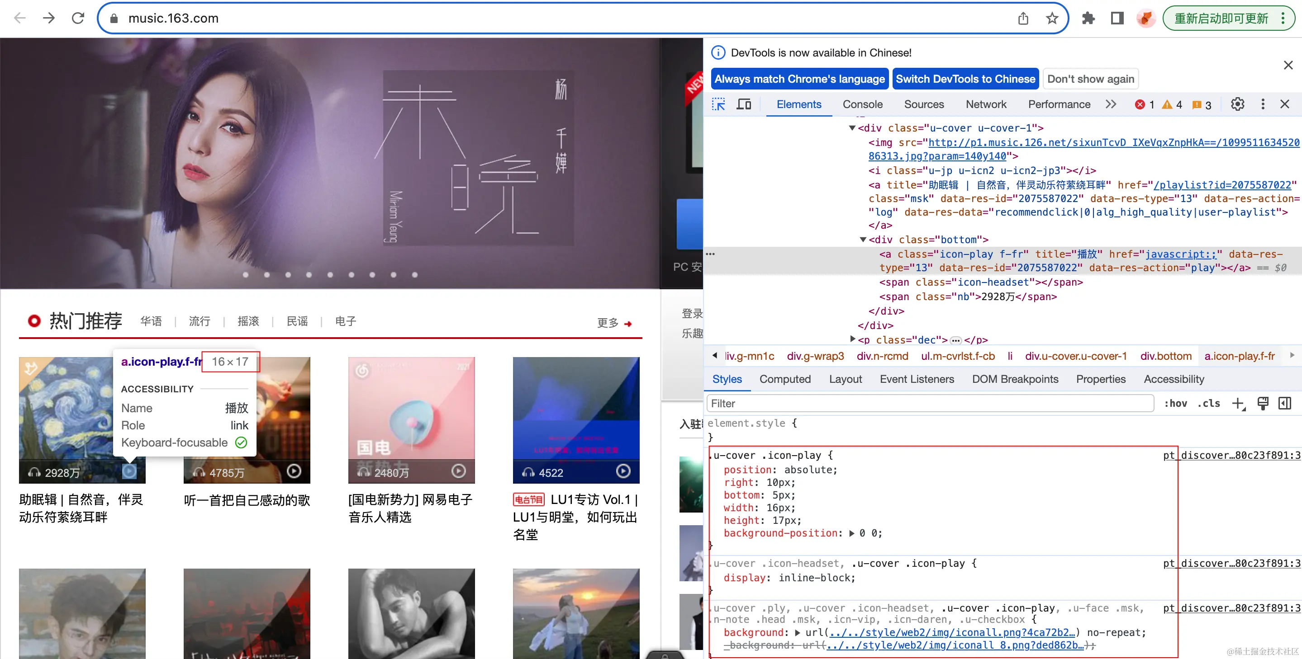1302x659 pixels.
Task: Open the Properties pane
Action: [1101, 379]
